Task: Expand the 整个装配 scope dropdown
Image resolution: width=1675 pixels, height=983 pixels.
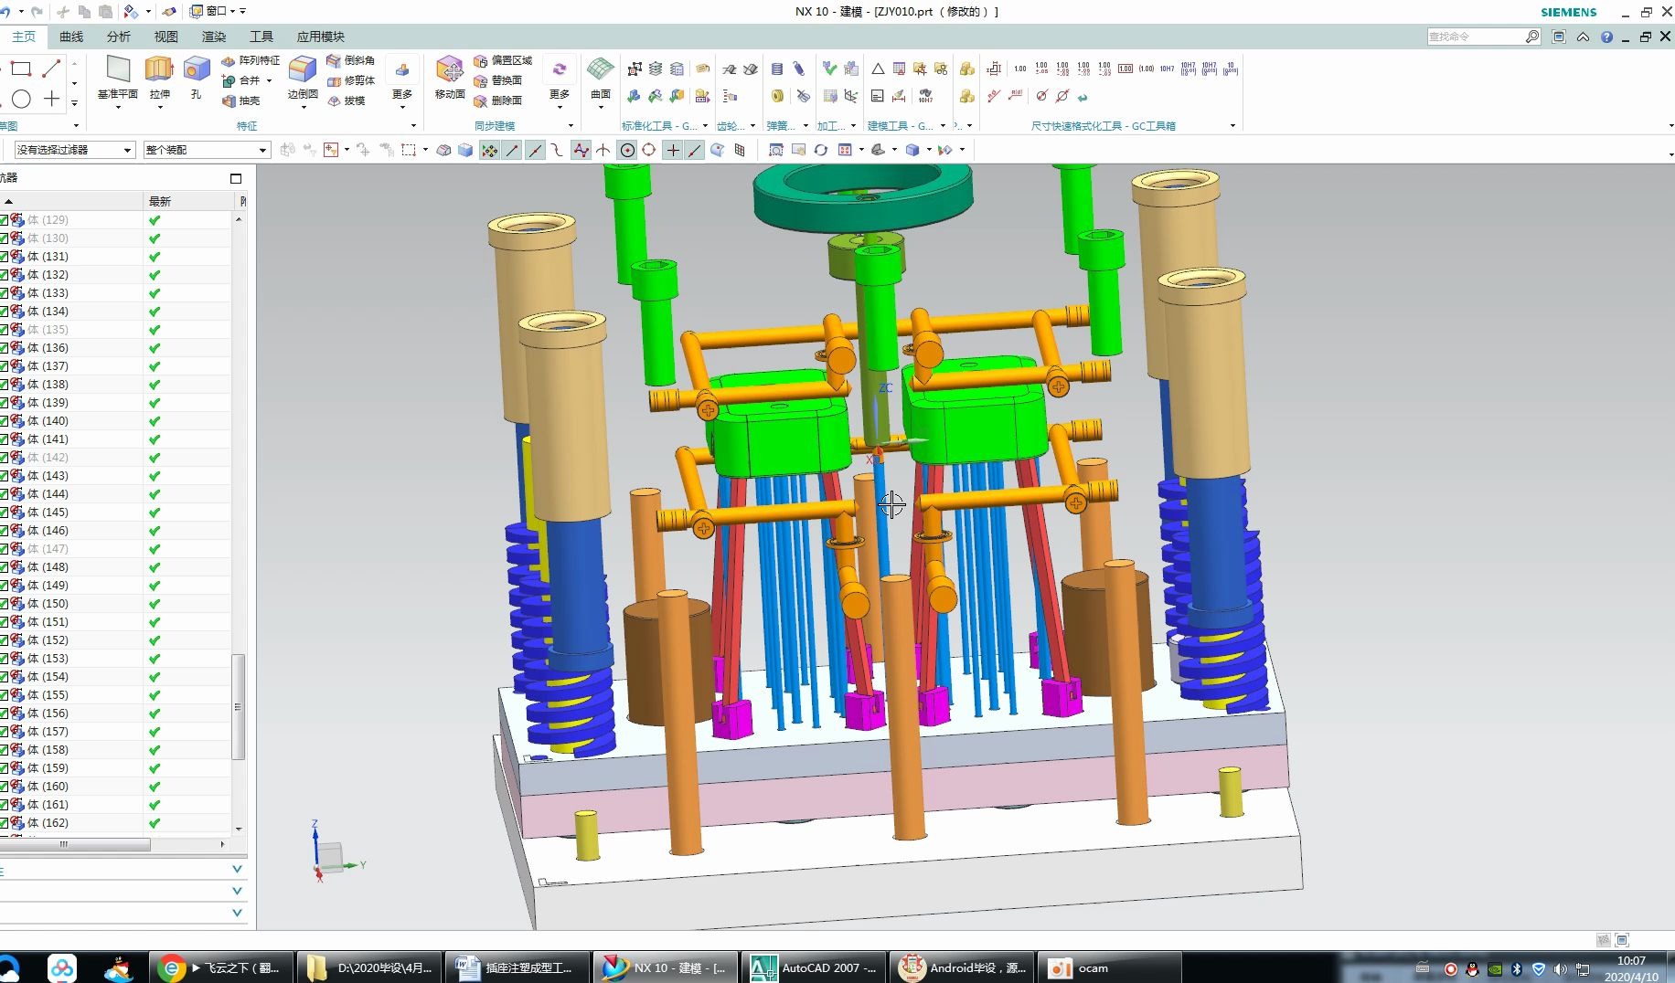Action: click(x=262, y=150)
